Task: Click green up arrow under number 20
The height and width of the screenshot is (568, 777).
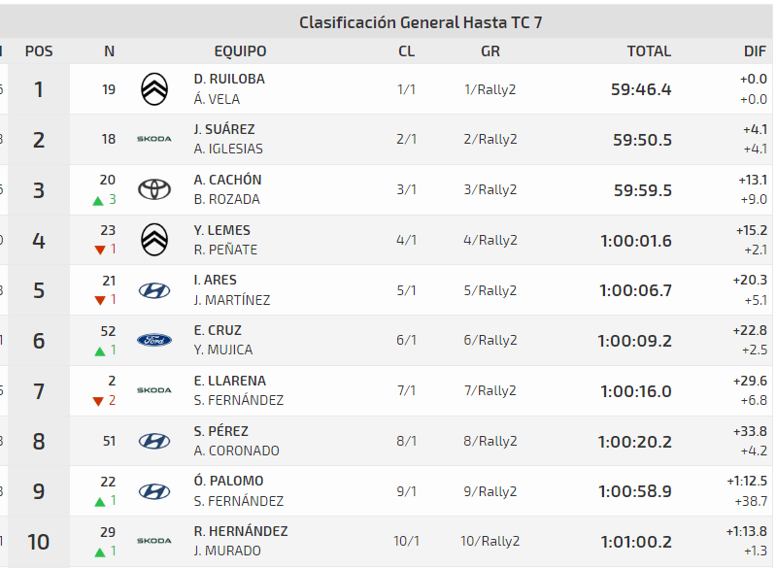Action: (98, 200)
